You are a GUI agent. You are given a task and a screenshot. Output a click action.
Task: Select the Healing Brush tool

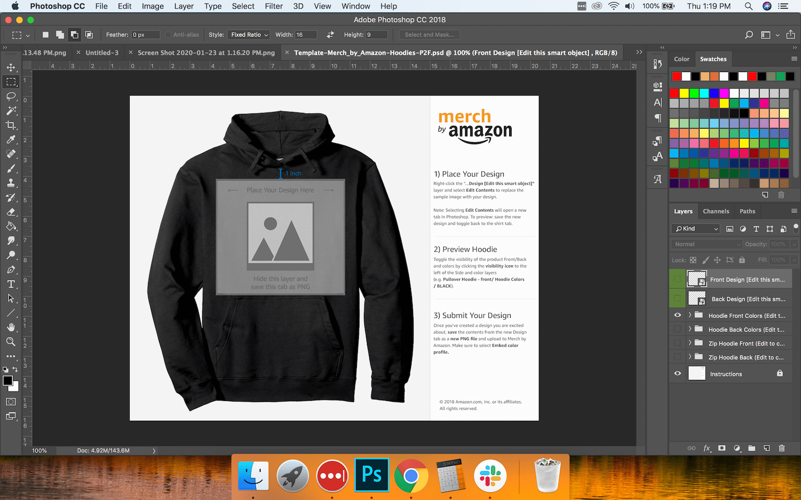click(11, 154)
